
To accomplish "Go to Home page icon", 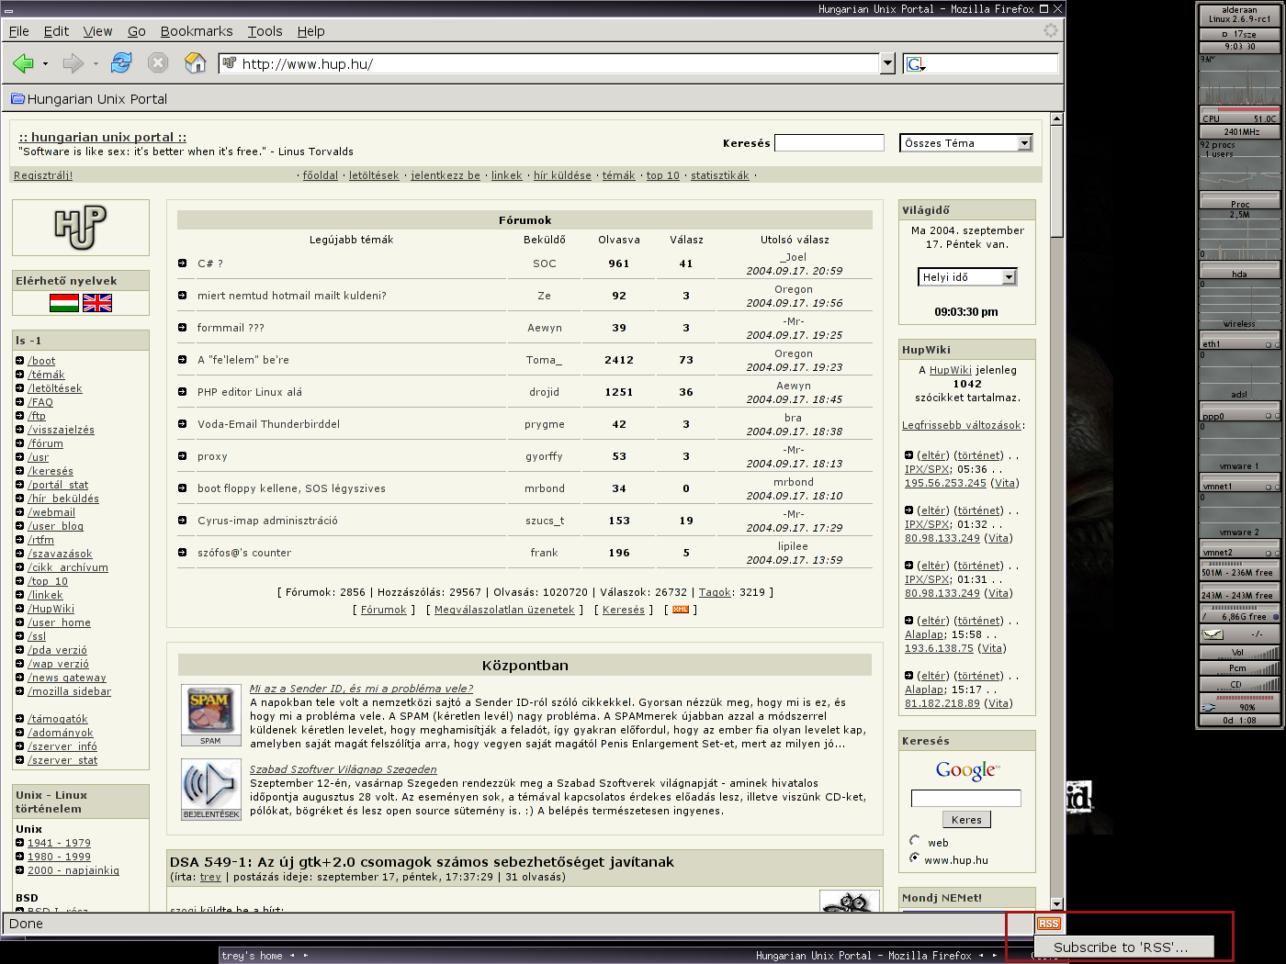I will click(196, 62).
